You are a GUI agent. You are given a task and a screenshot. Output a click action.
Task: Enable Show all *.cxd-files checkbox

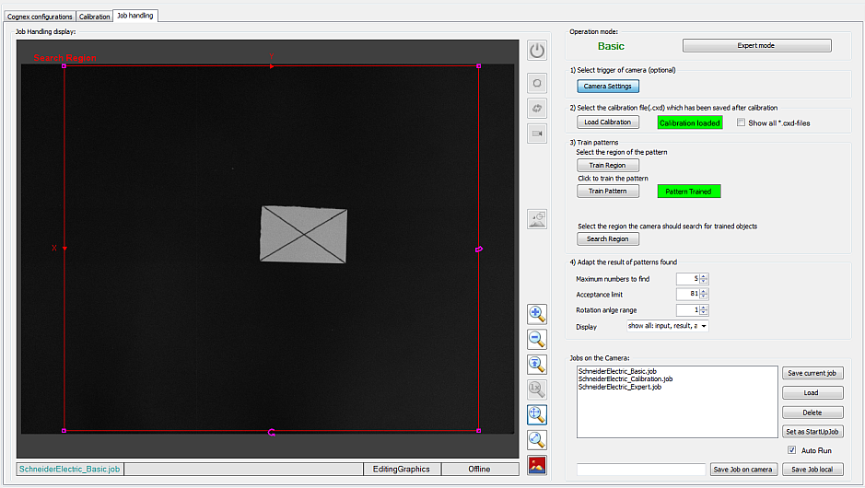click(x=742, y=122)
